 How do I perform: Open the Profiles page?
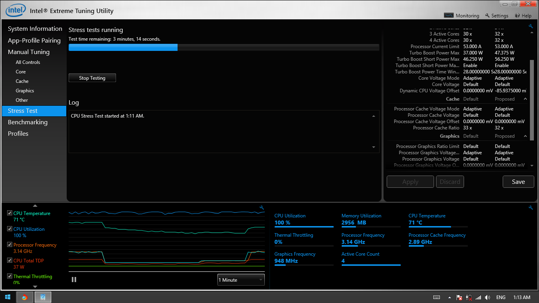coord(18,134)
